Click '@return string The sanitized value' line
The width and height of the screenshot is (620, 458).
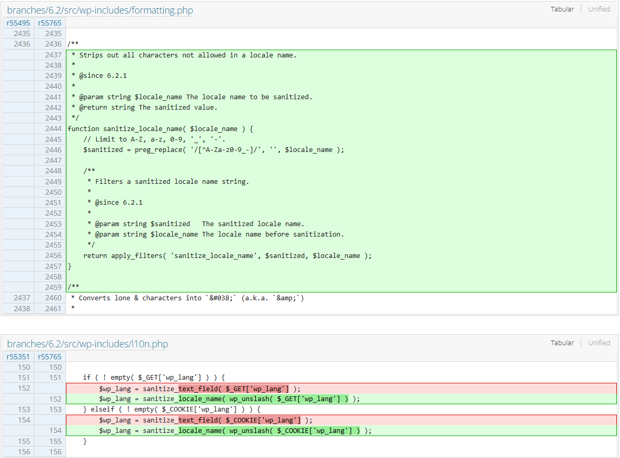tap(144, 108)
